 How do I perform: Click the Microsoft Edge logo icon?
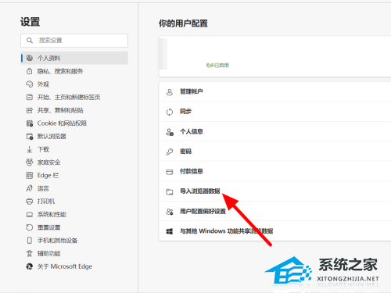(30, 266)
